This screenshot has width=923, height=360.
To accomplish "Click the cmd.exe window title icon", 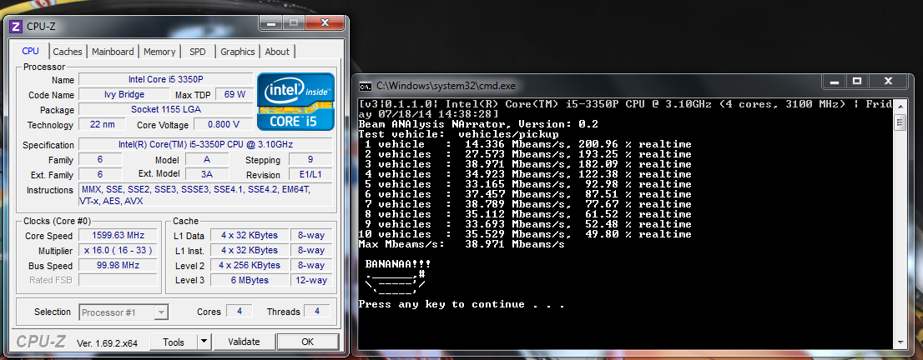I will pyautogui.click(x=365, y=86).
